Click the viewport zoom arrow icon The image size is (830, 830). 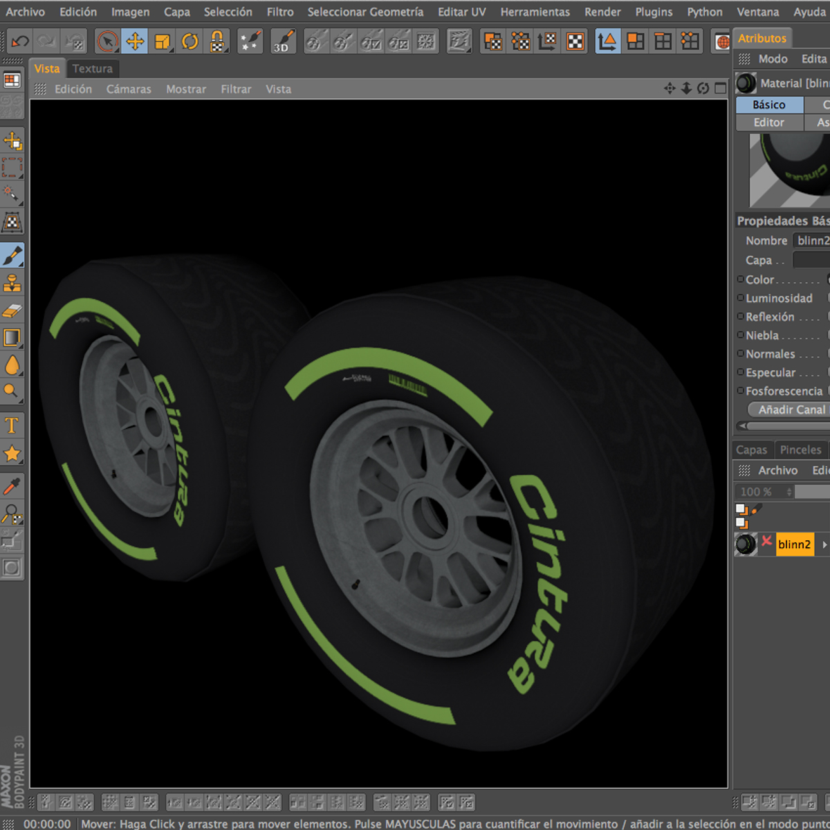click(686, 89)
